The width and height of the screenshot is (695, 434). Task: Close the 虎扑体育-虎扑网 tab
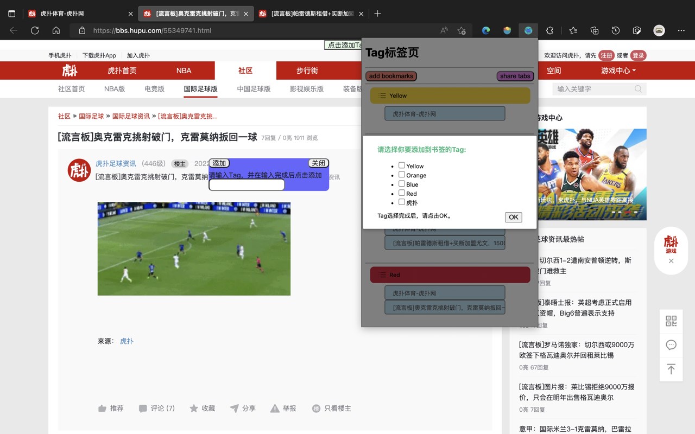(x=130, y=14)
